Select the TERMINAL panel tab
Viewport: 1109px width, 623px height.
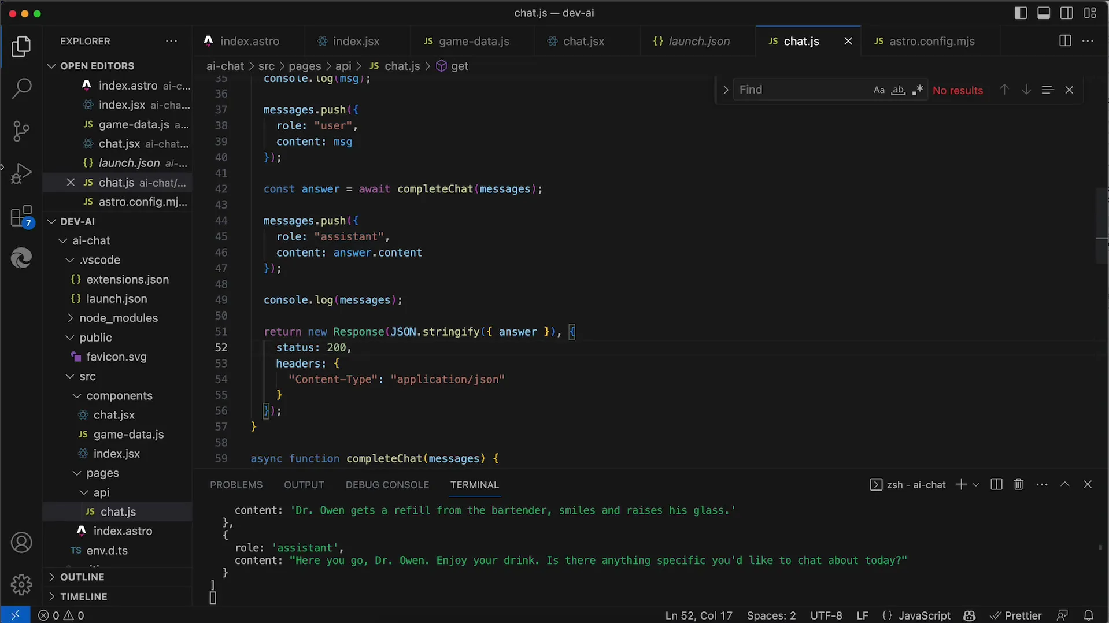tap(475, 485)
